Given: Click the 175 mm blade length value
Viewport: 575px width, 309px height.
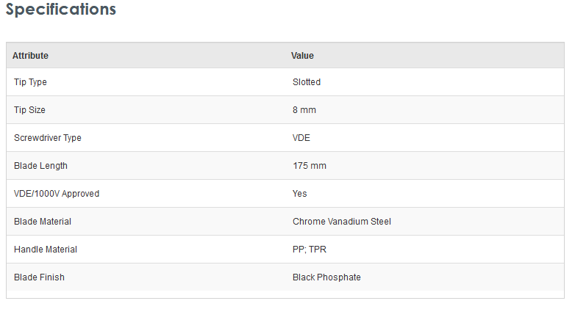Looking at the screenshot, I should 310,166.
